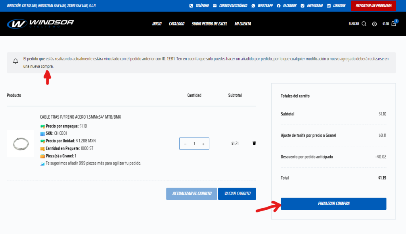
Task: Click the quantity number input field
Action: 194,144
